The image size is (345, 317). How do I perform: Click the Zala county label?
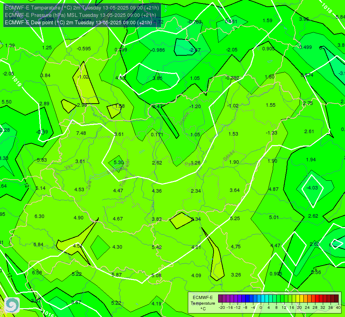point(89,185)
